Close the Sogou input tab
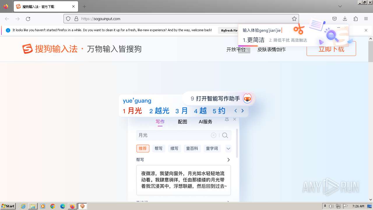The width and height of the screenshot is (373, 210). (73, 6)
